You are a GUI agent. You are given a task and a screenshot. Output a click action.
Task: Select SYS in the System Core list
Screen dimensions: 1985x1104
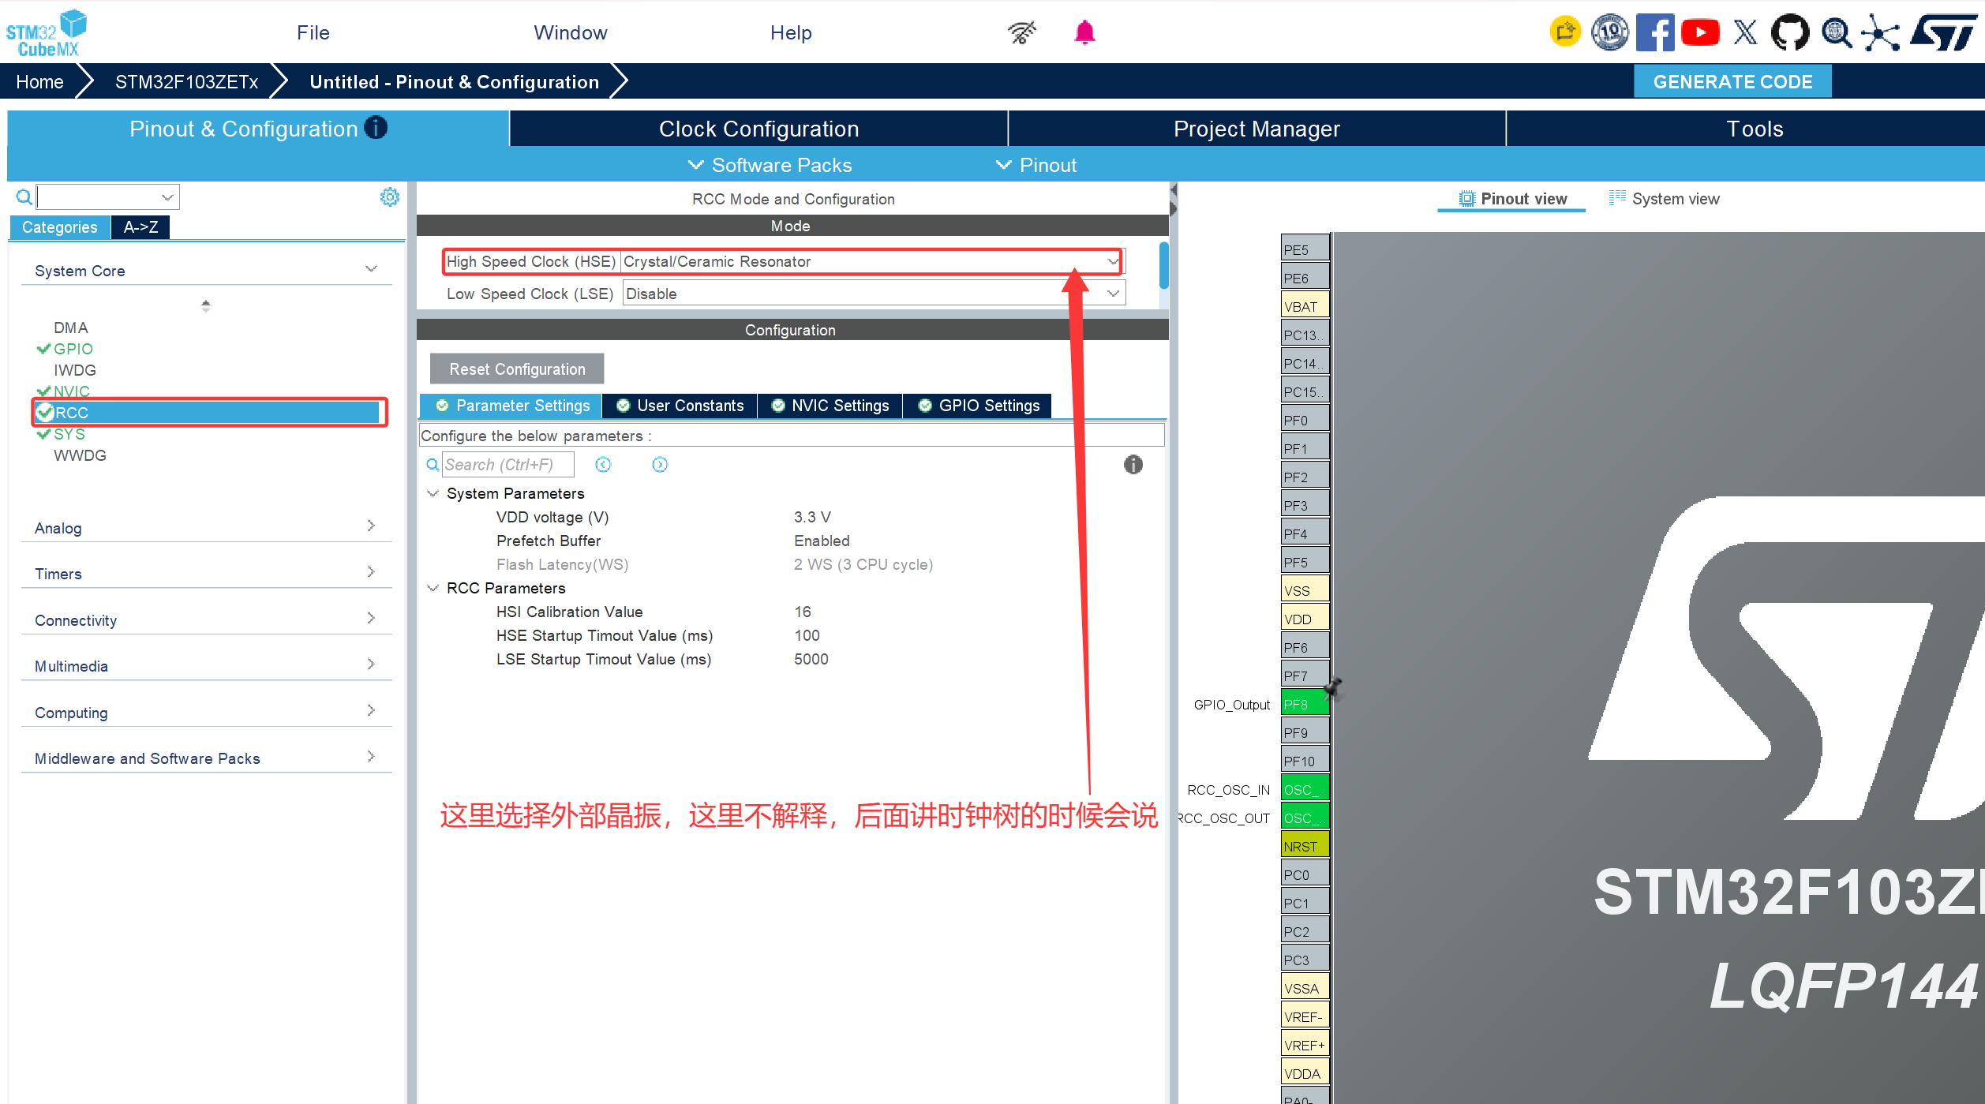tap(69, 434)
